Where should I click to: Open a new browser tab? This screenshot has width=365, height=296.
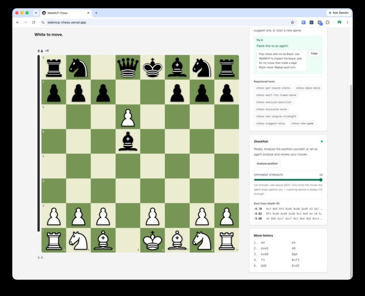click(x=96, y=13)
